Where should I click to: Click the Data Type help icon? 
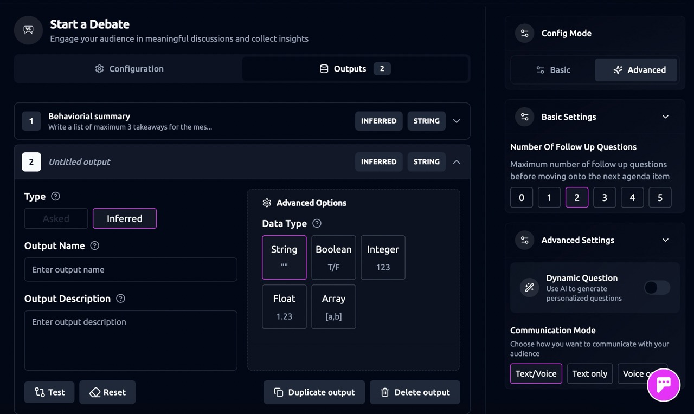pyautogui.click(x=317, y=224)
